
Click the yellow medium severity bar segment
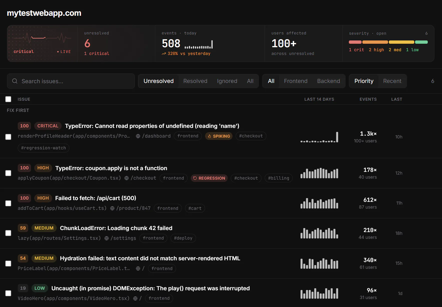[x=402, y=42]
